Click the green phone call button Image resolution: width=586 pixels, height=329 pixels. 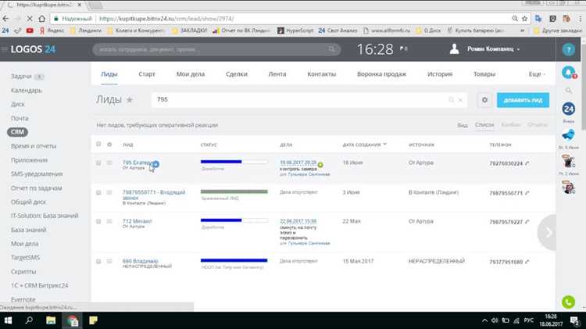point(568,302)
